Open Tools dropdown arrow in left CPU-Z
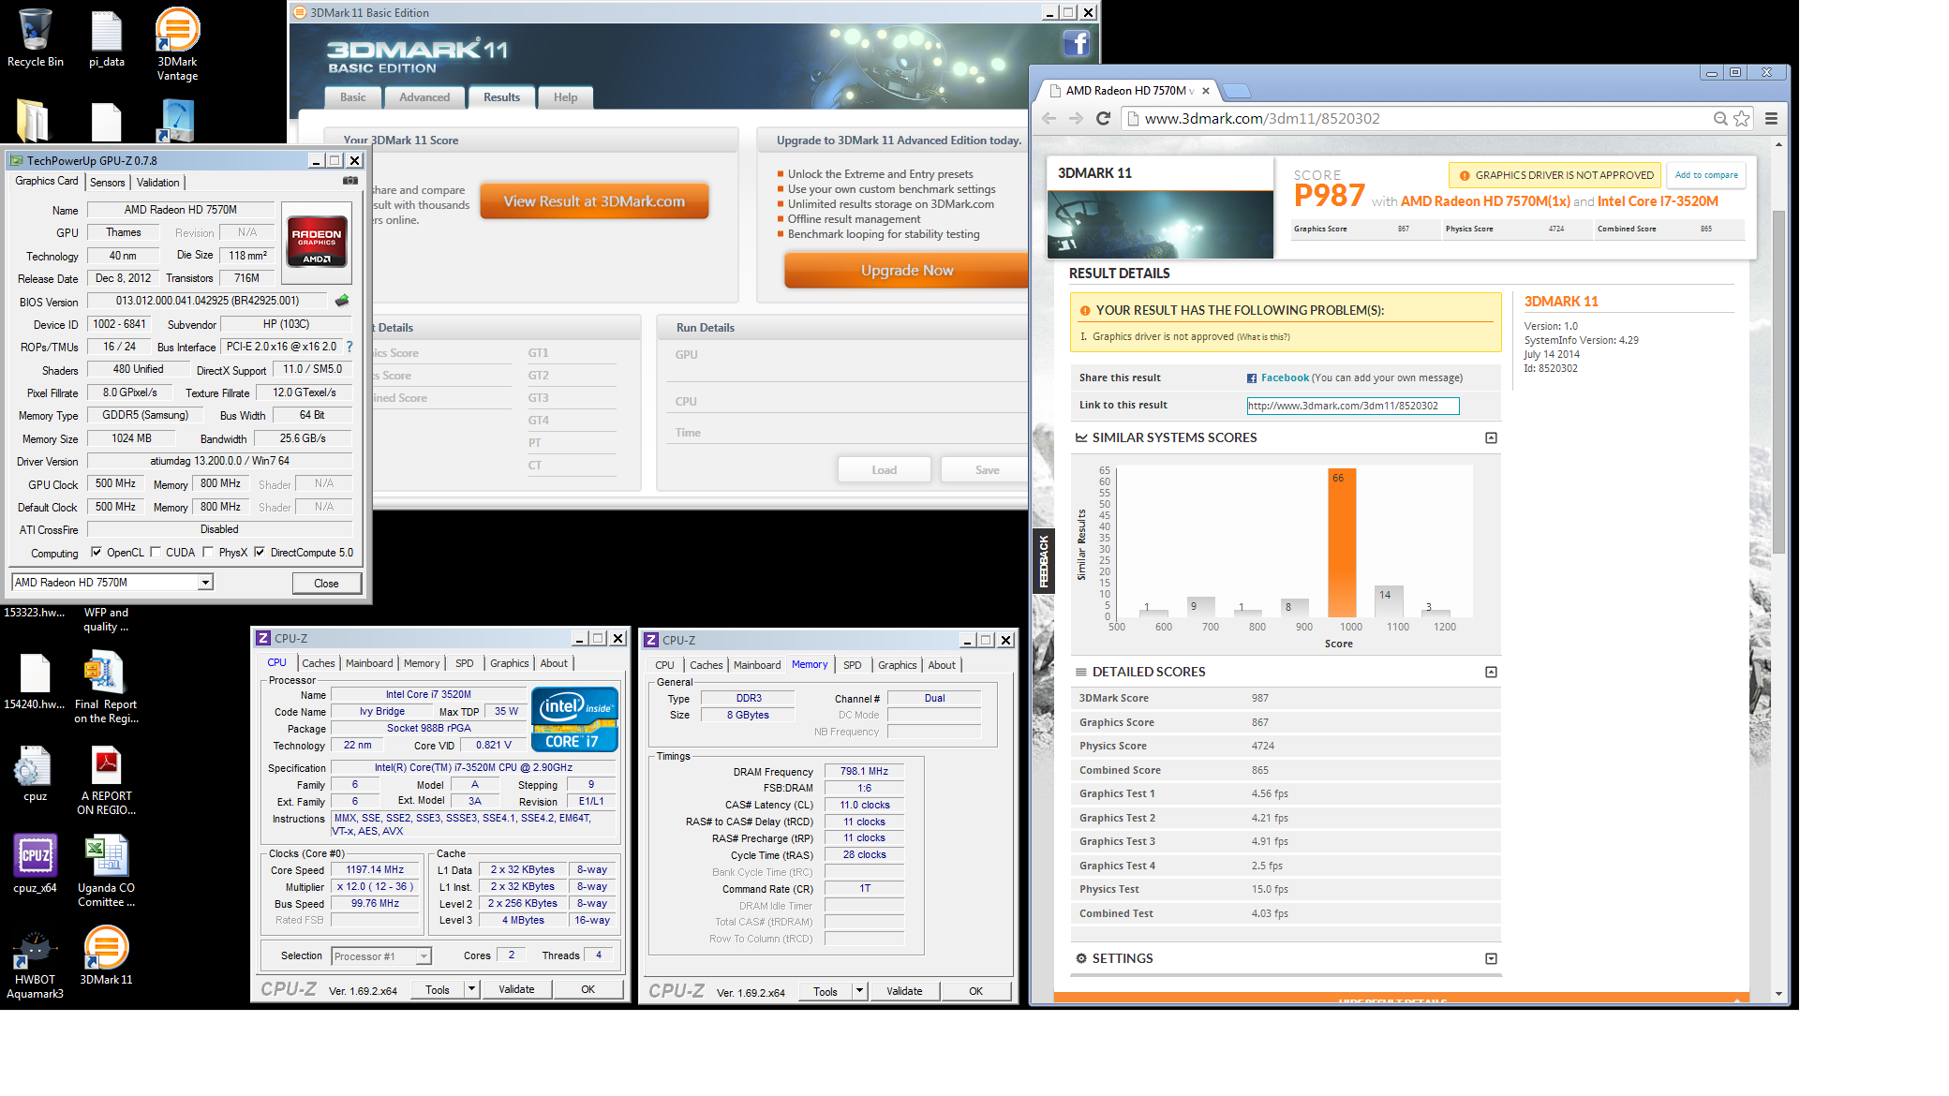Image resolution: width=1949 pixels, height=1096 pixels. click(x=471, y=989)
